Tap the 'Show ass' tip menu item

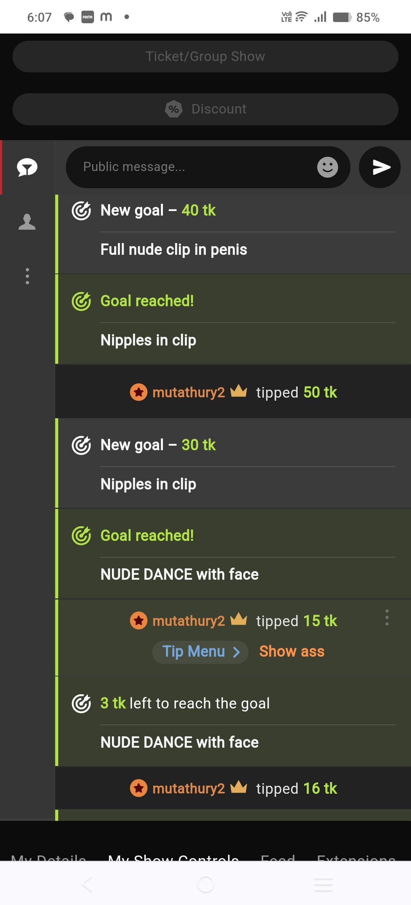point(292,652)
